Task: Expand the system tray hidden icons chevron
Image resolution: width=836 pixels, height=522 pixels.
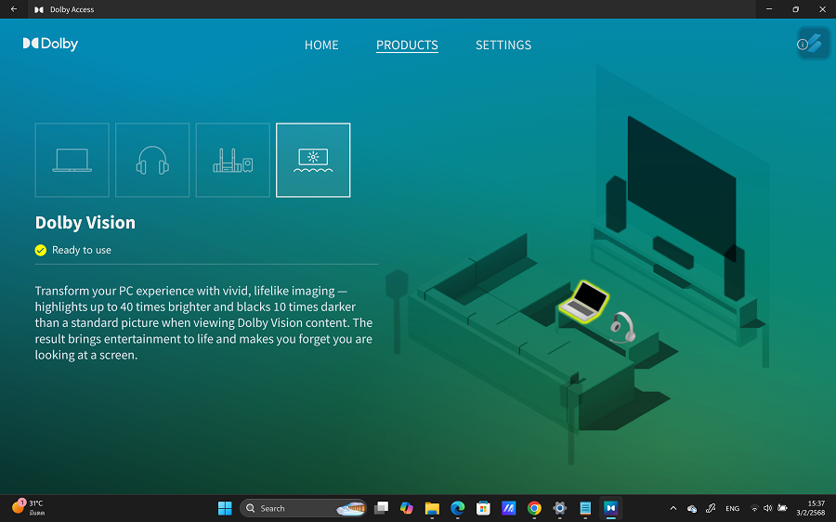Action: (673, 508)
